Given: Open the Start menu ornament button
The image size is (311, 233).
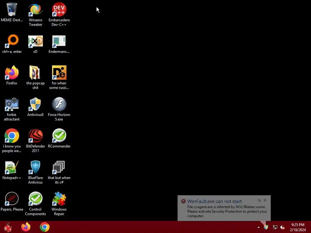Looking at the screenshot, I should (8, 227).
